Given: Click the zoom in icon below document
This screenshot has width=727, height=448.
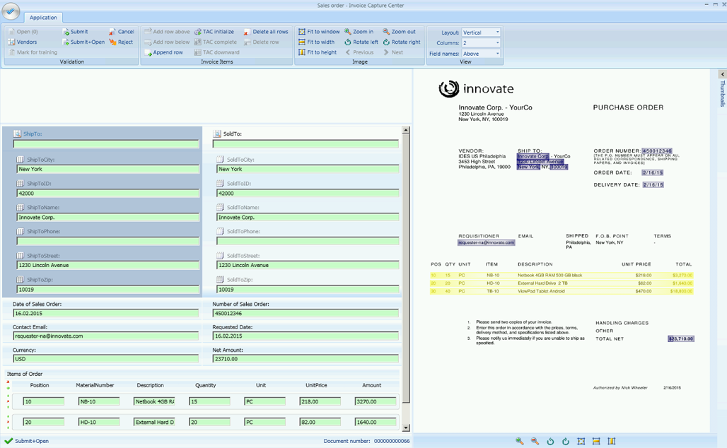Looking at the screenshot, I should 520,441.
